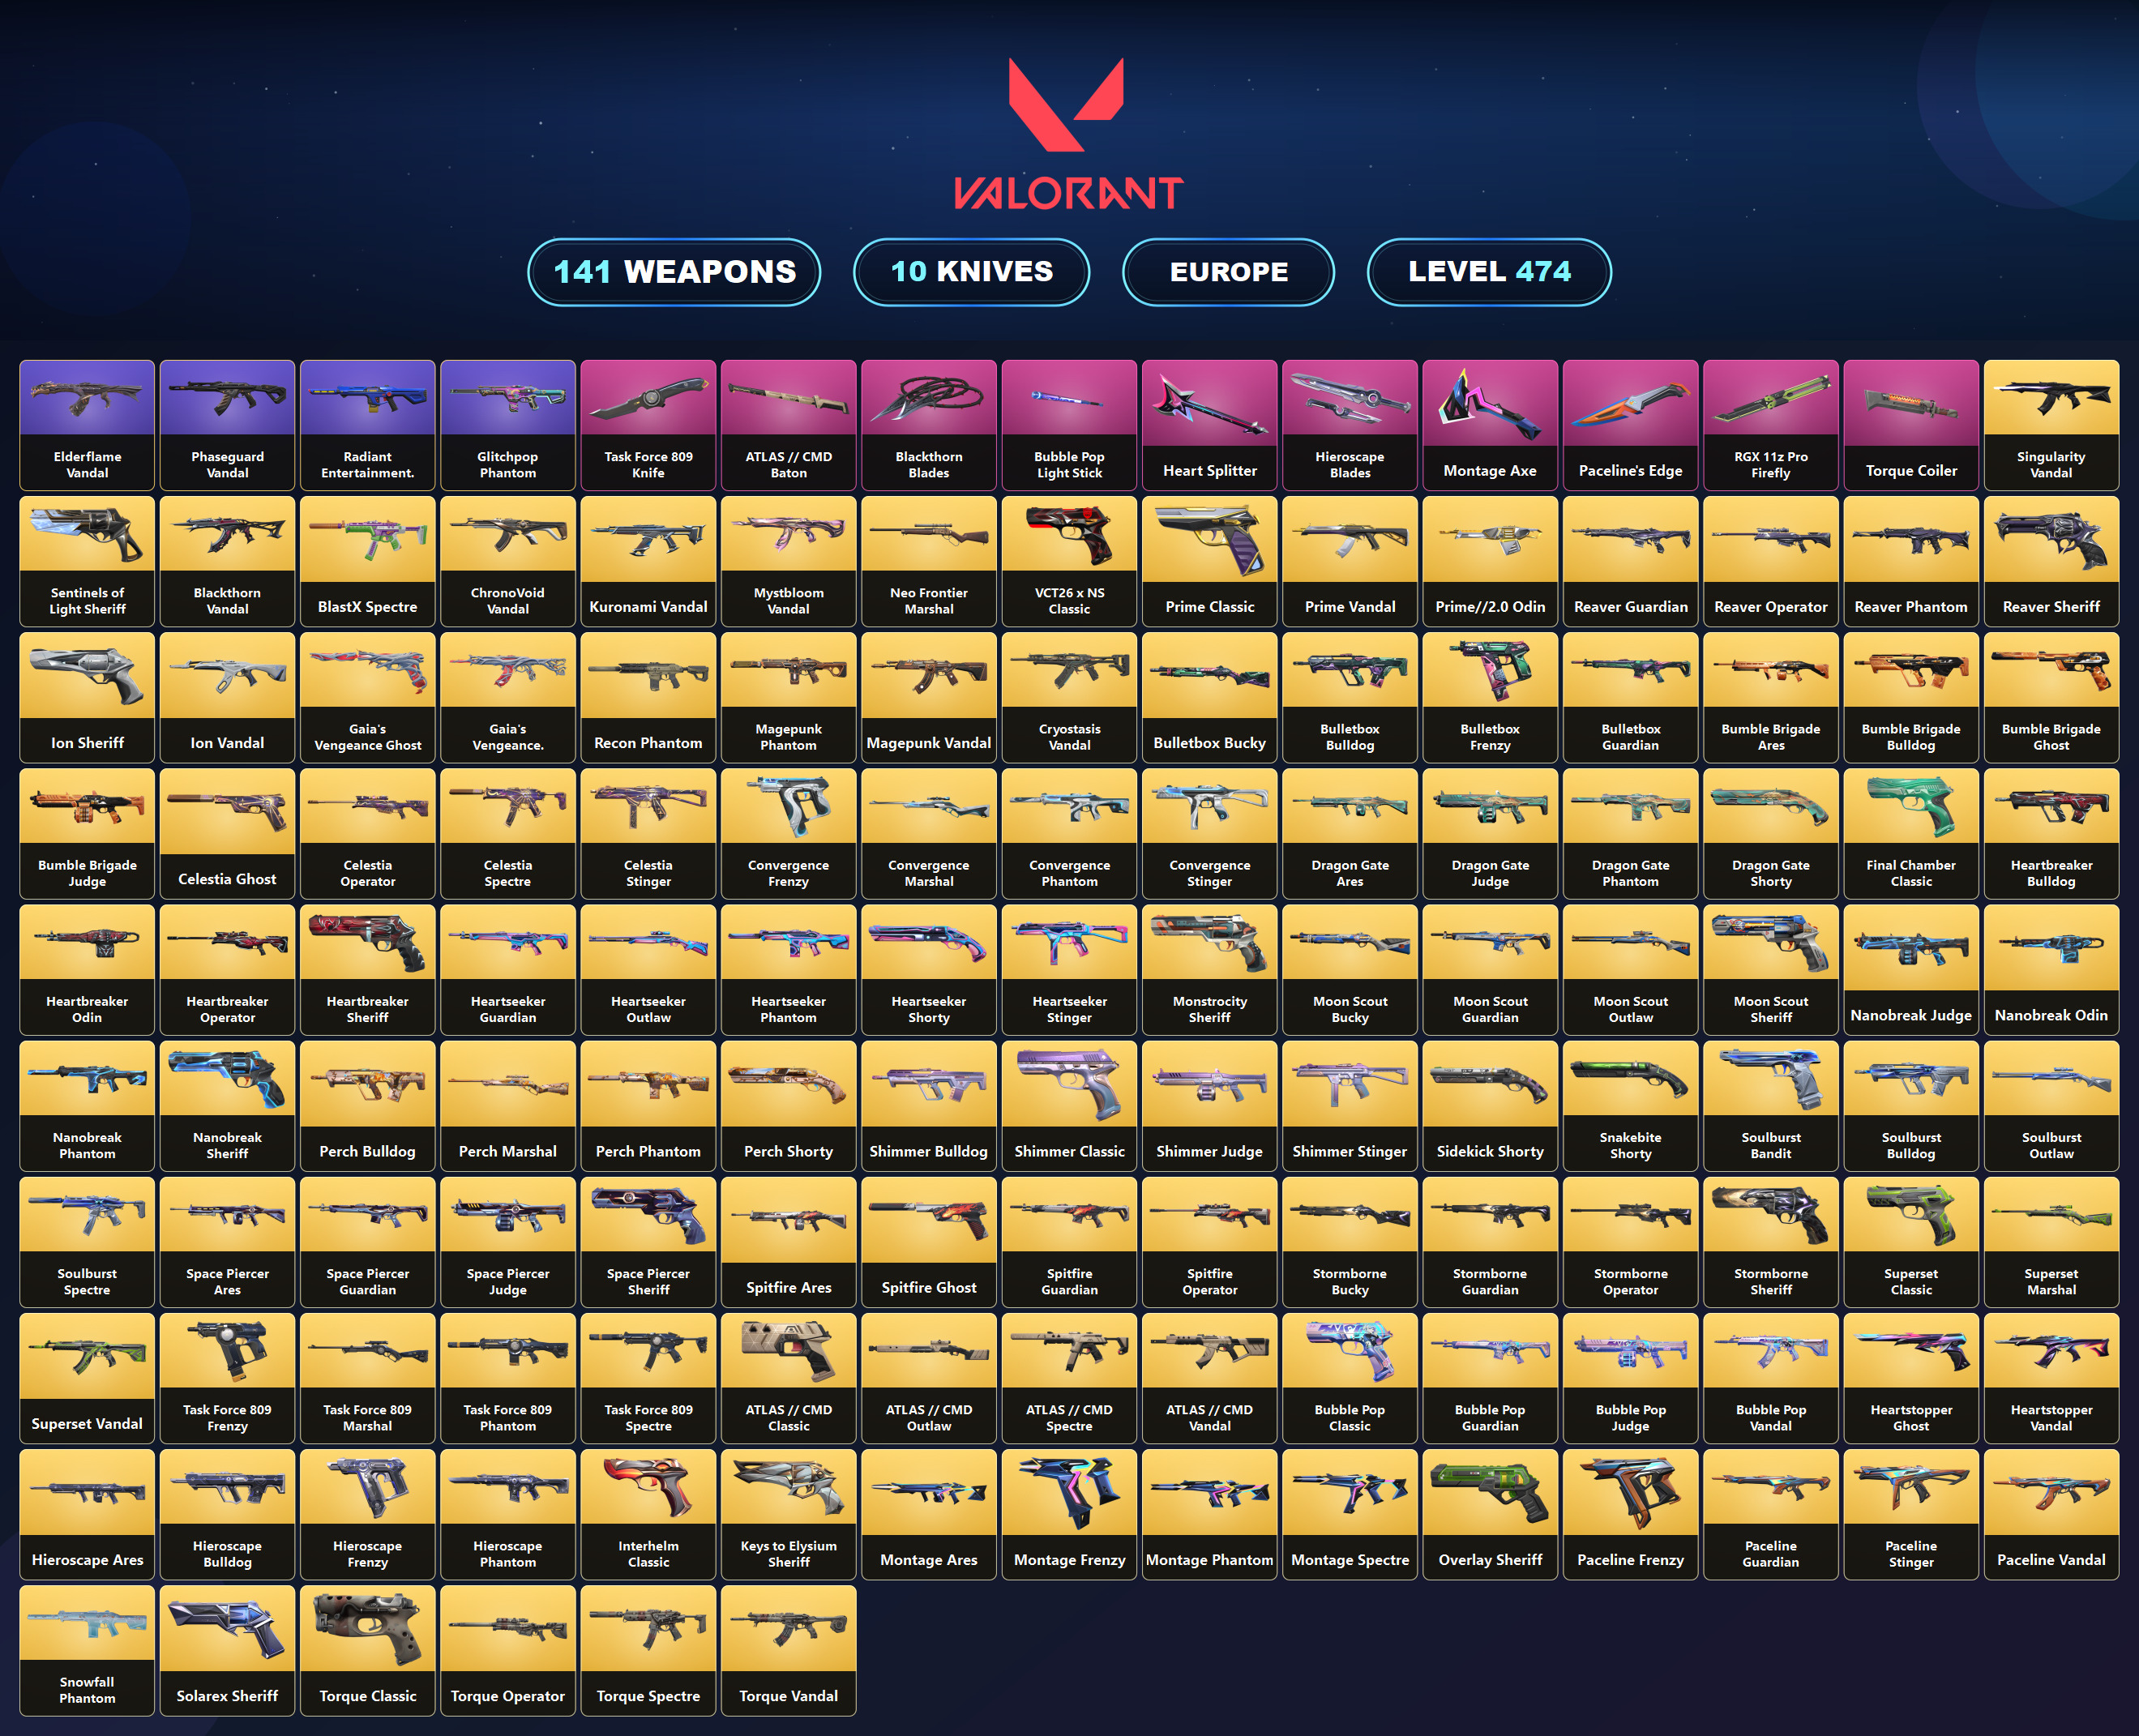2139x1736 pixels.
Task: Pick the Celestia Ghost card
Action: (227, 833)
